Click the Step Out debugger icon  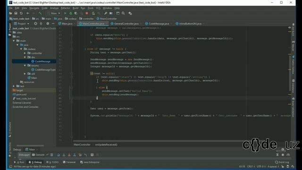click(x=75, y=155)
